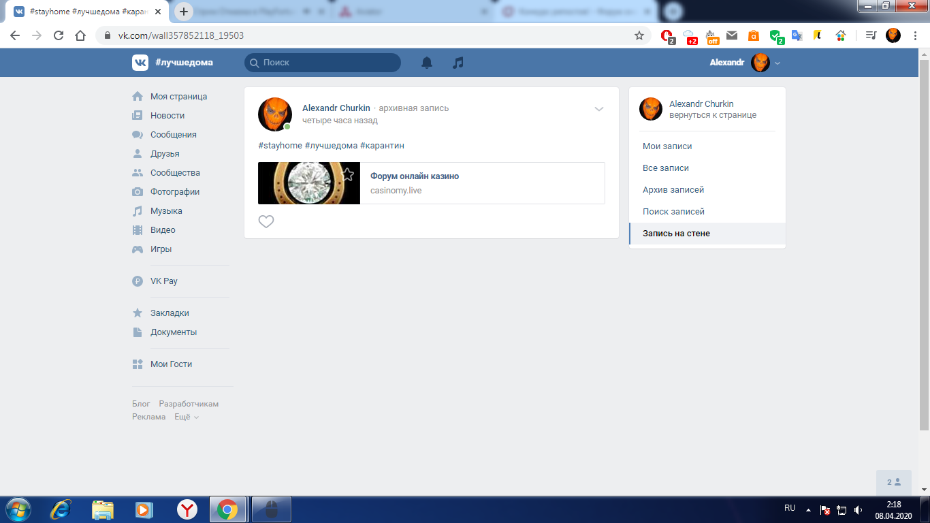
Task: Like the post with the heart icon
Action: 266,221
